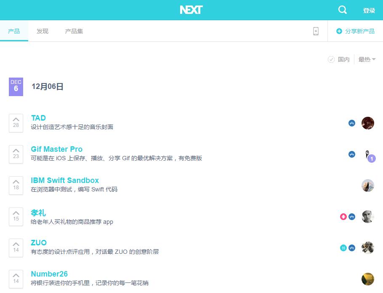Toggle the 国内 filter checkmark
383x293 pixels.
331,59
